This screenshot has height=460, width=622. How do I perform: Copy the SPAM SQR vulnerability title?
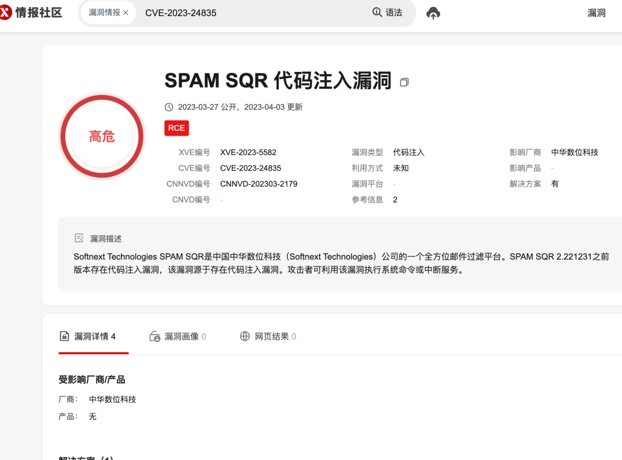point(404,82)
